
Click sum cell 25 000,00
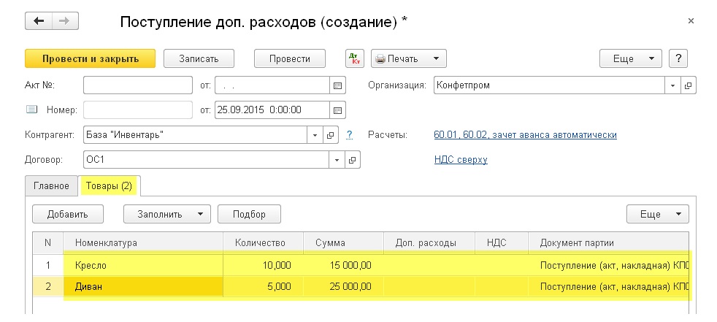pyautogui.click(x=343, y=287)
